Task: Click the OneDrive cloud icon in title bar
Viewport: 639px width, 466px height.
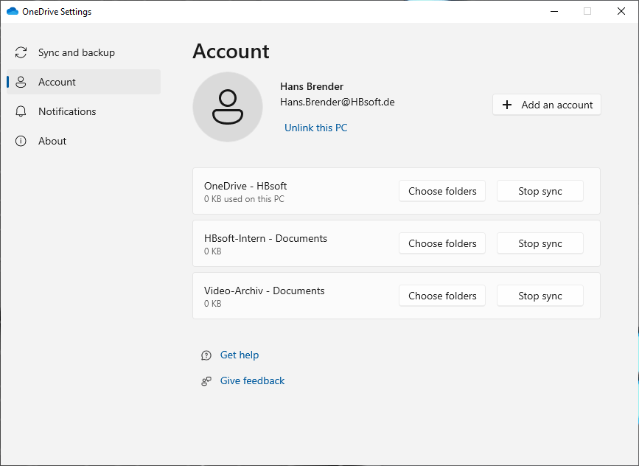Action: click(12, 12)
